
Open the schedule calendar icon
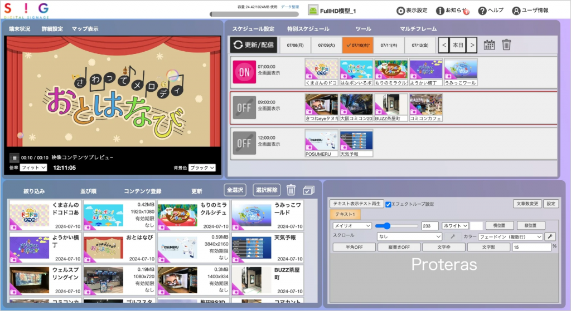pyautogui.click(x=489, y=45)
